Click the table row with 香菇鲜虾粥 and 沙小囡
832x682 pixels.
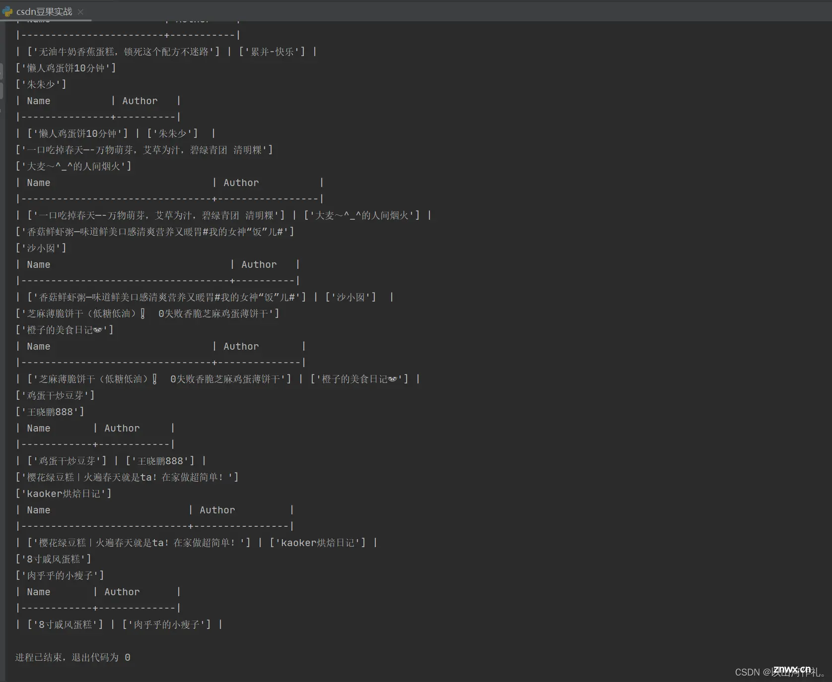205,297
